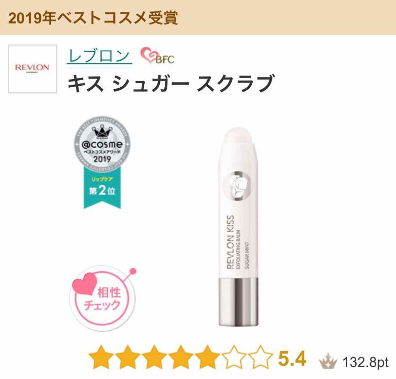Screen dimensions: 396x379
Task: Click the fifth partially filled rating star
Action: (x=207, y=357)
